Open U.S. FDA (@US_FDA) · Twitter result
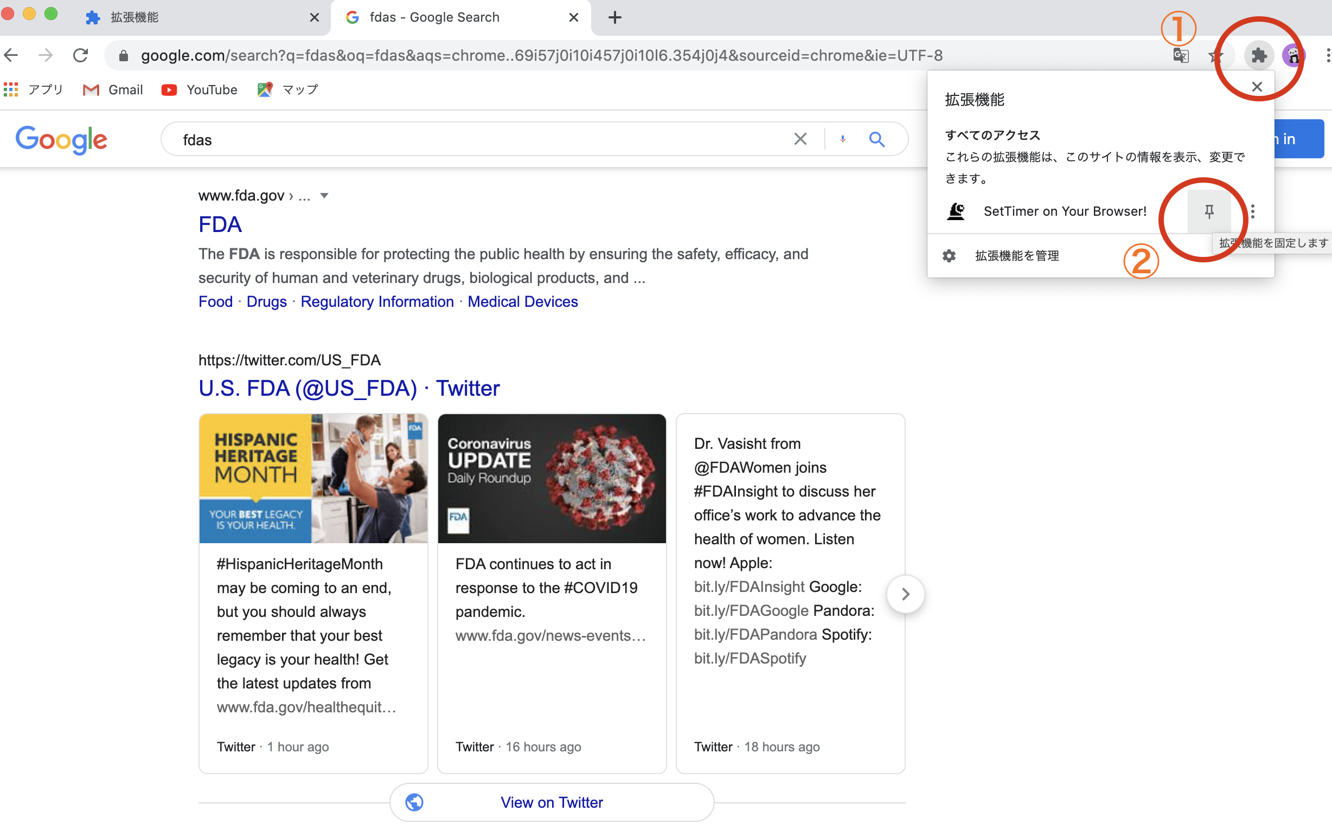The image size is (1332, 824). pyautogui.click(x=349, y=389)
